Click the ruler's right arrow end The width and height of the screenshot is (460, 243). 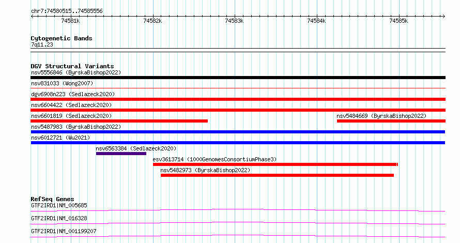click(x=444, y=17)
